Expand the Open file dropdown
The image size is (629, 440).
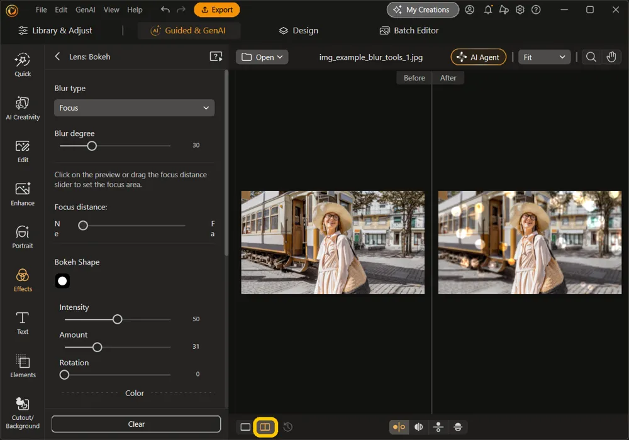[x=262, y=57]
